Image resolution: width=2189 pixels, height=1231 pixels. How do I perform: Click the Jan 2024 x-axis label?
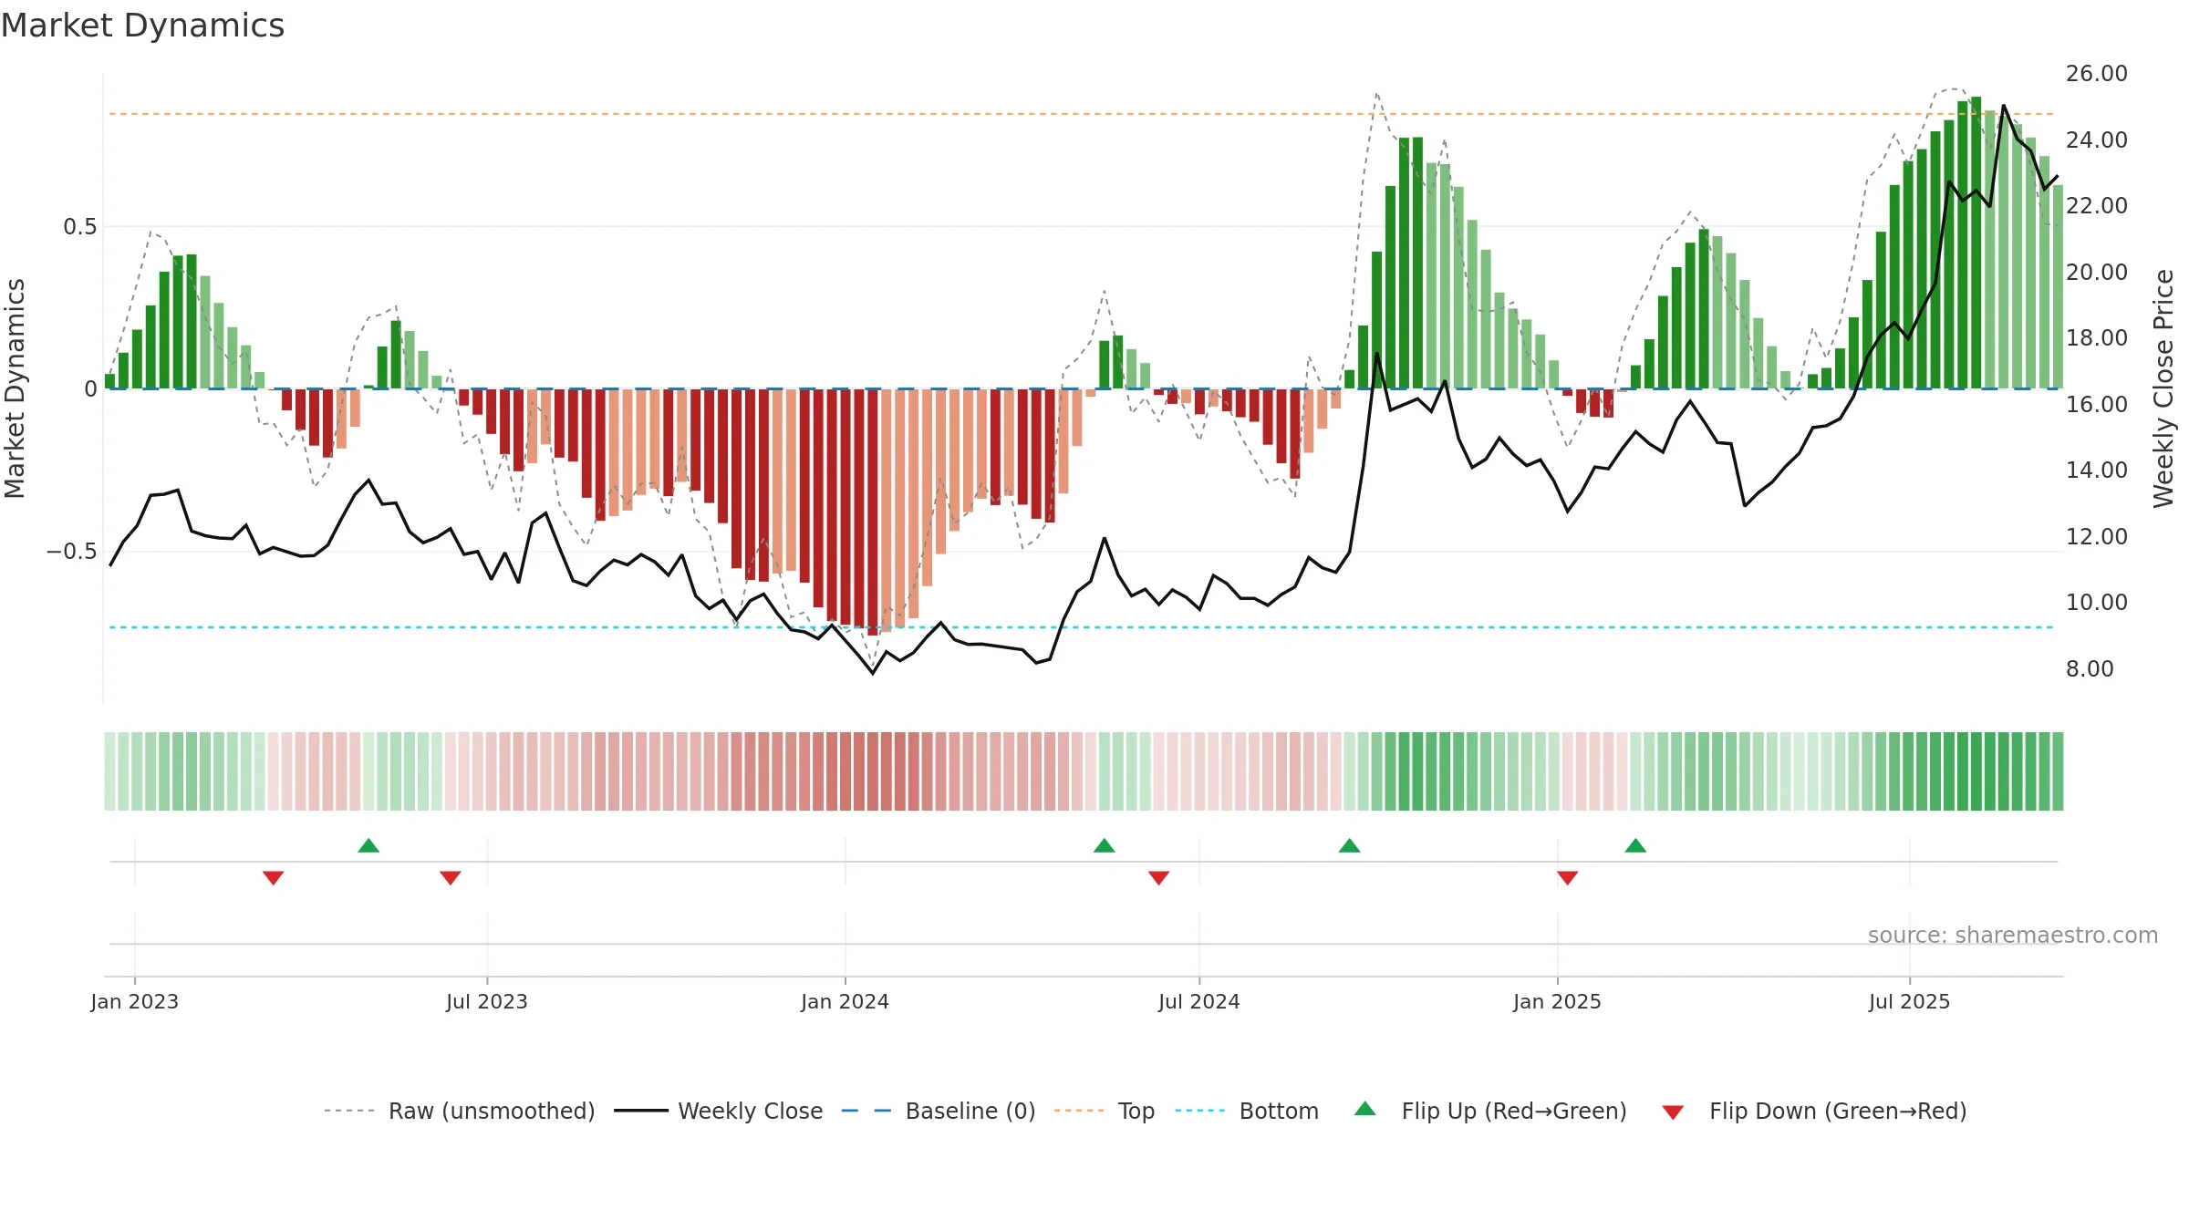point(846,1001)
